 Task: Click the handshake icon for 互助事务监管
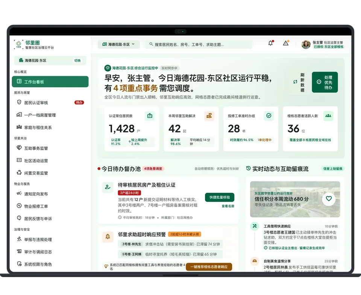click(19, 148)
